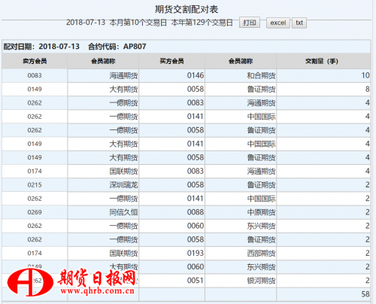This screenshot has width=376, height=304.
Task: Click the 期货日报网 logo watermark
Action: click(x=71, y=282)
